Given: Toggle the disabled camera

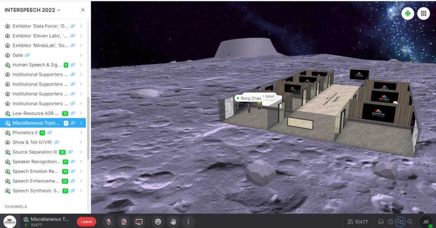Looking at the screenshot, I should (123, 222).
